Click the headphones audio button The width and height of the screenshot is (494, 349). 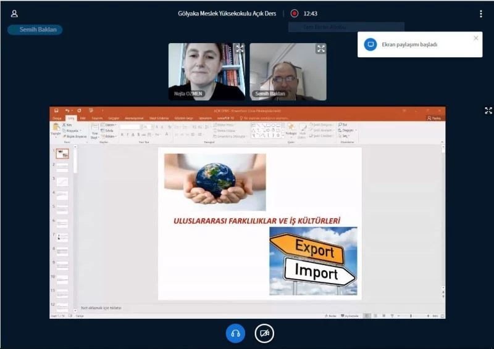(235, 334)
